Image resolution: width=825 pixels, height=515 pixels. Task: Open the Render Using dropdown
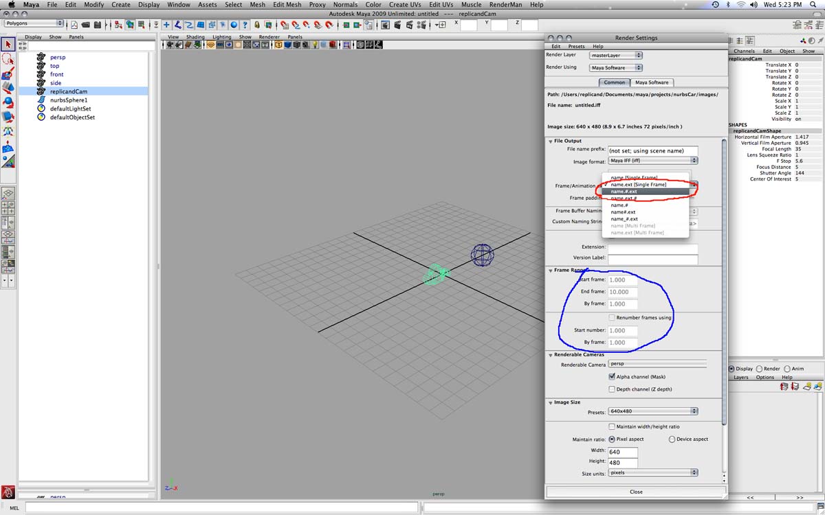pos(615,68)
